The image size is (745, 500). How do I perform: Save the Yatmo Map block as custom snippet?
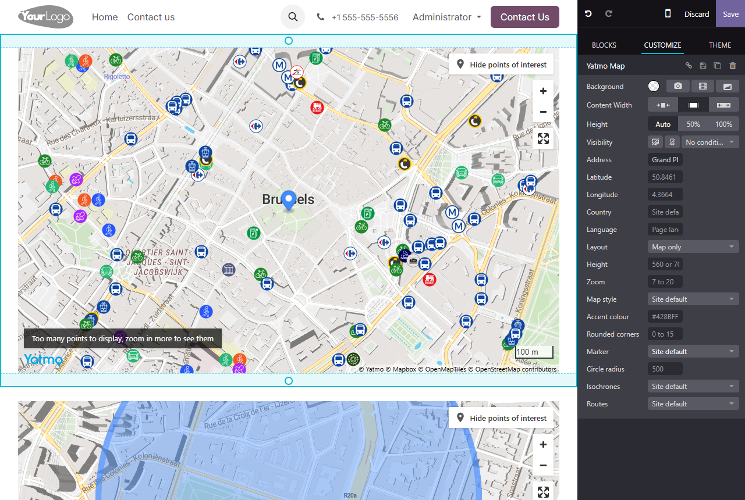point(703,66)
